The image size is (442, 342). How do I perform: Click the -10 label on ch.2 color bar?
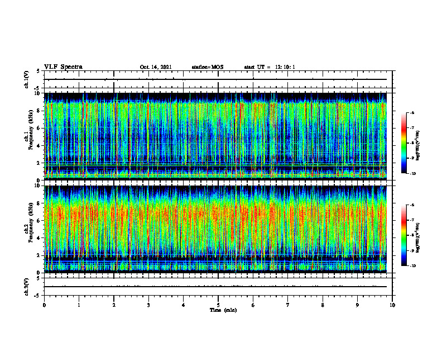pyautogui.click(x=412, y=266)
